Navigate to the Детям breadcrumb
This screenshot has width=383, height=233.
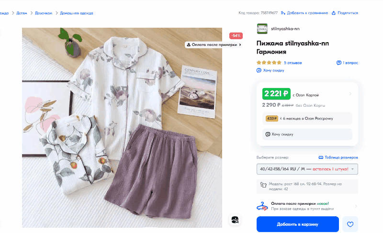pyautogui.click(x=22, y=13)
